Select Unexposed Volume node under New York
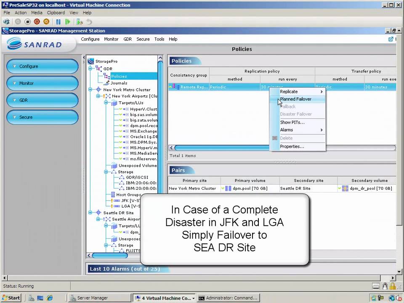 (137, 165)
